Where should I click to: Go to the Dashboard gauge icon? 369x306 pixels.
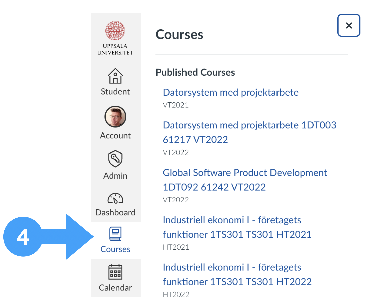point(115,198)
